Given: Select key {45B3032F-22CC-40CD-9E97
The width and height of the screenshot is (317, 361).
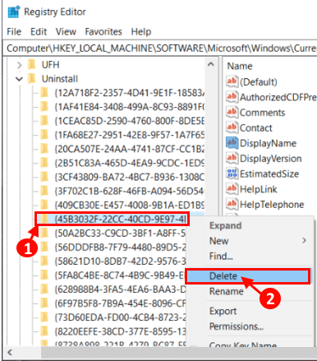Looking at the screenshot, I should point(121,219).
